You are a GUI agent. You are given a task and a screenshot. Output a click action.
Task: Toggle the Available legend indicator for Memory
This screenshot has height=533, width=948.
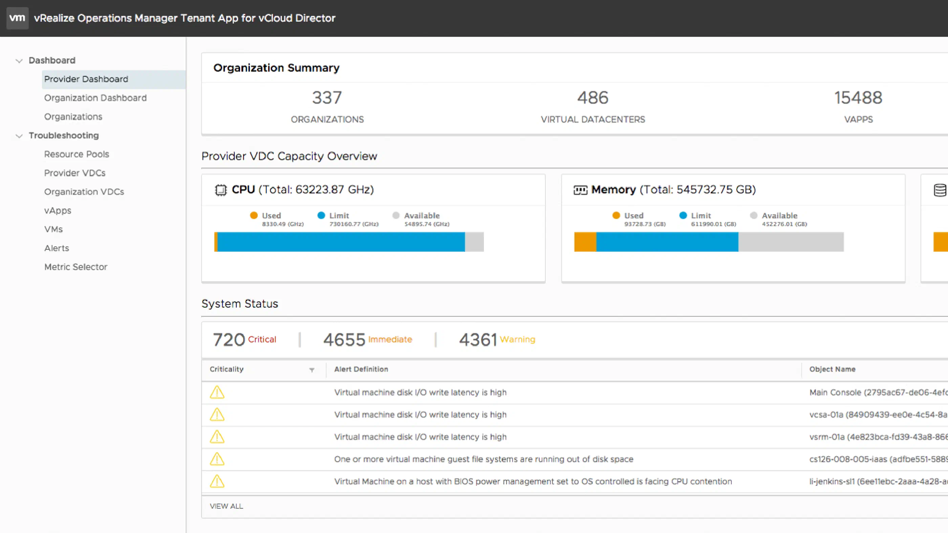tap(754, 215)
